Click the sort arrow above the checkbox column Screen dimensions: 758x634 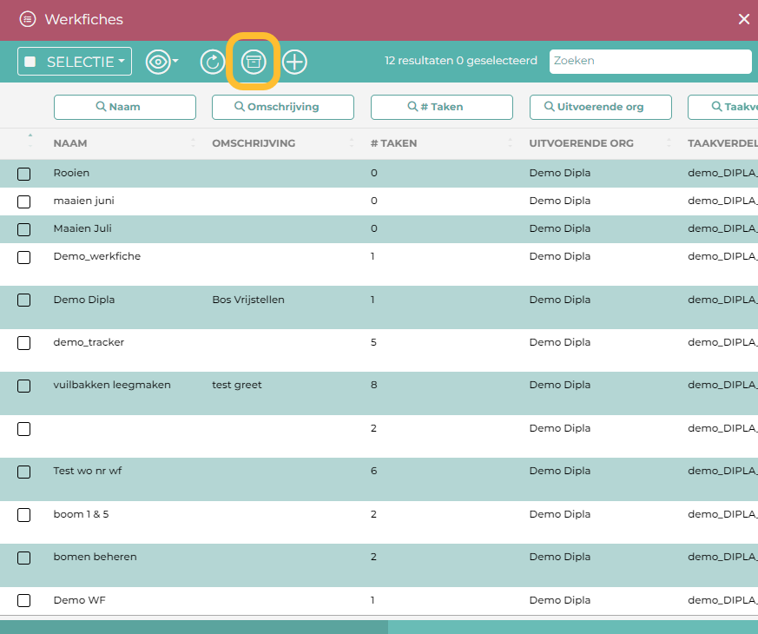(x=30, y=135)
